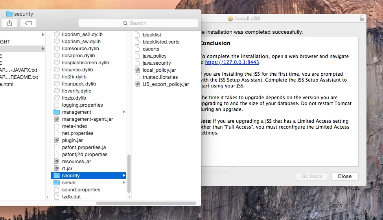Select net.properties file
This screenshot has height=220, width=383.
[78, 133]
